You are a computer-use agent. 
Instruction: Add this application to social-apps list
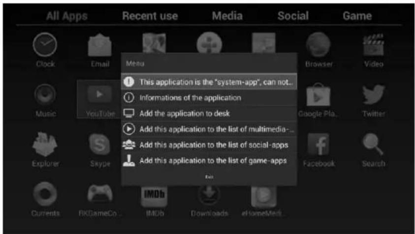[x=209, y=145]
